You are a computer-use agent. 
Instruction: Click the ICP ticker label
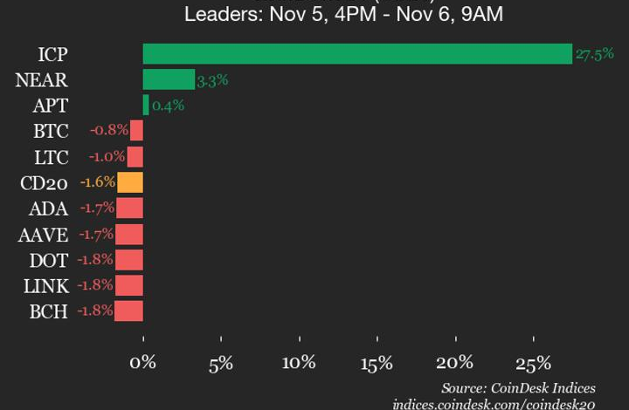[53, 54]
